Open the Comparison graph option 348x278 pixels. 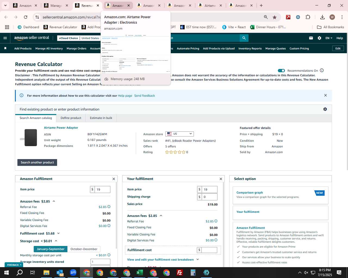click(x=250, y=192)
